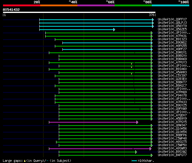Click the white AV541432 query bar
The width and height of the screenshot is (192, 163).
click(x=79, y=12)
